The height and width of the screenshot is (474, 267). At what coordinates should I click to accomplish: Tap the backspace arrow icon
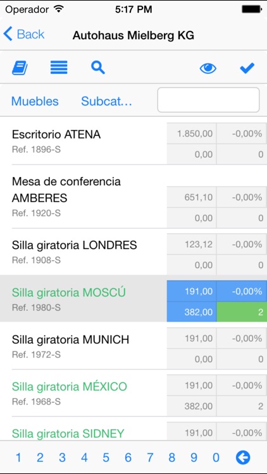click(x=243, y=458)
